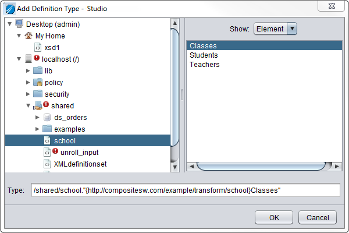Click the Type path input field
The width and height of the screenshot is (349, 233).
tap(186, 190)
